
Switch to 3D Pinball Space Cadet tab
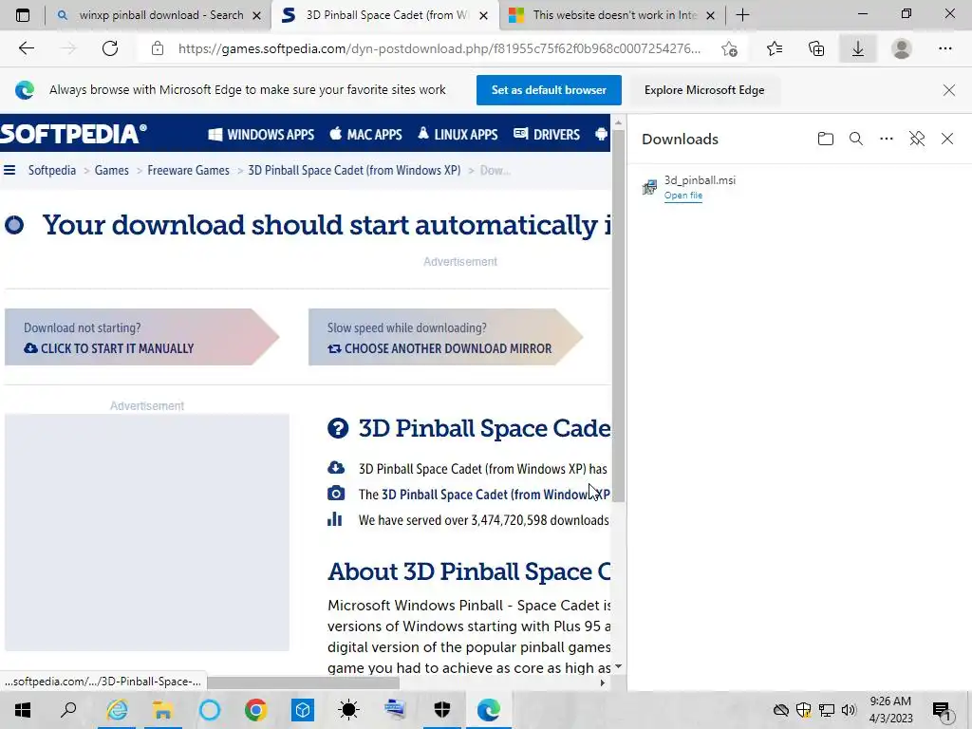click(385, 15)
